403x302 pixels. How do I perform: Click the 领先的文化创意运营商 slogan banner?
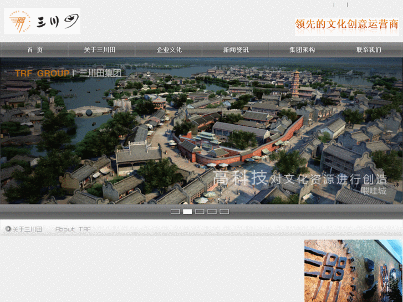pos(346,26)
